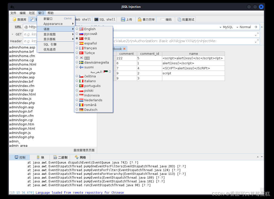Open the SQL shell tab
This screenshot has height=199, width=274.
pos(105,19)
